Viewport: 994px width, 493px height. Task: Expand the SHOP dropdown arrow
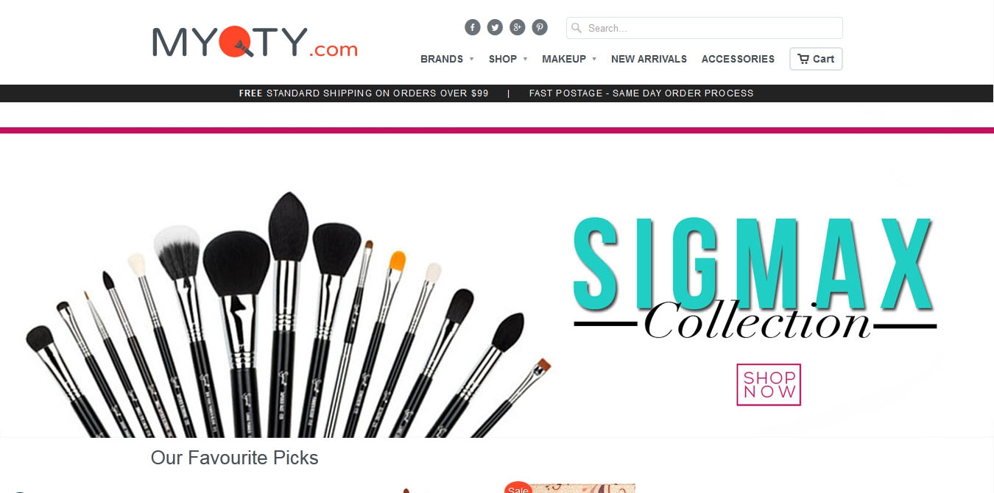(x=525, y=59)
